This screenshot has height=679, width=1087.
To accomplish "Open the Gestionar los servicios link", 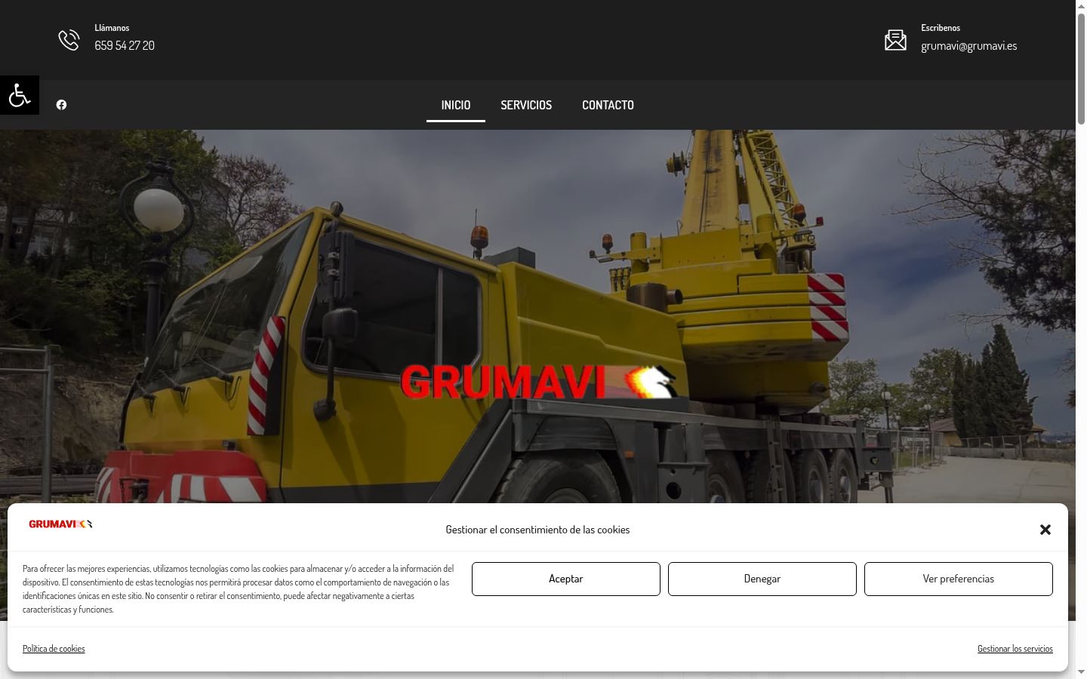I will [1015, 649].
